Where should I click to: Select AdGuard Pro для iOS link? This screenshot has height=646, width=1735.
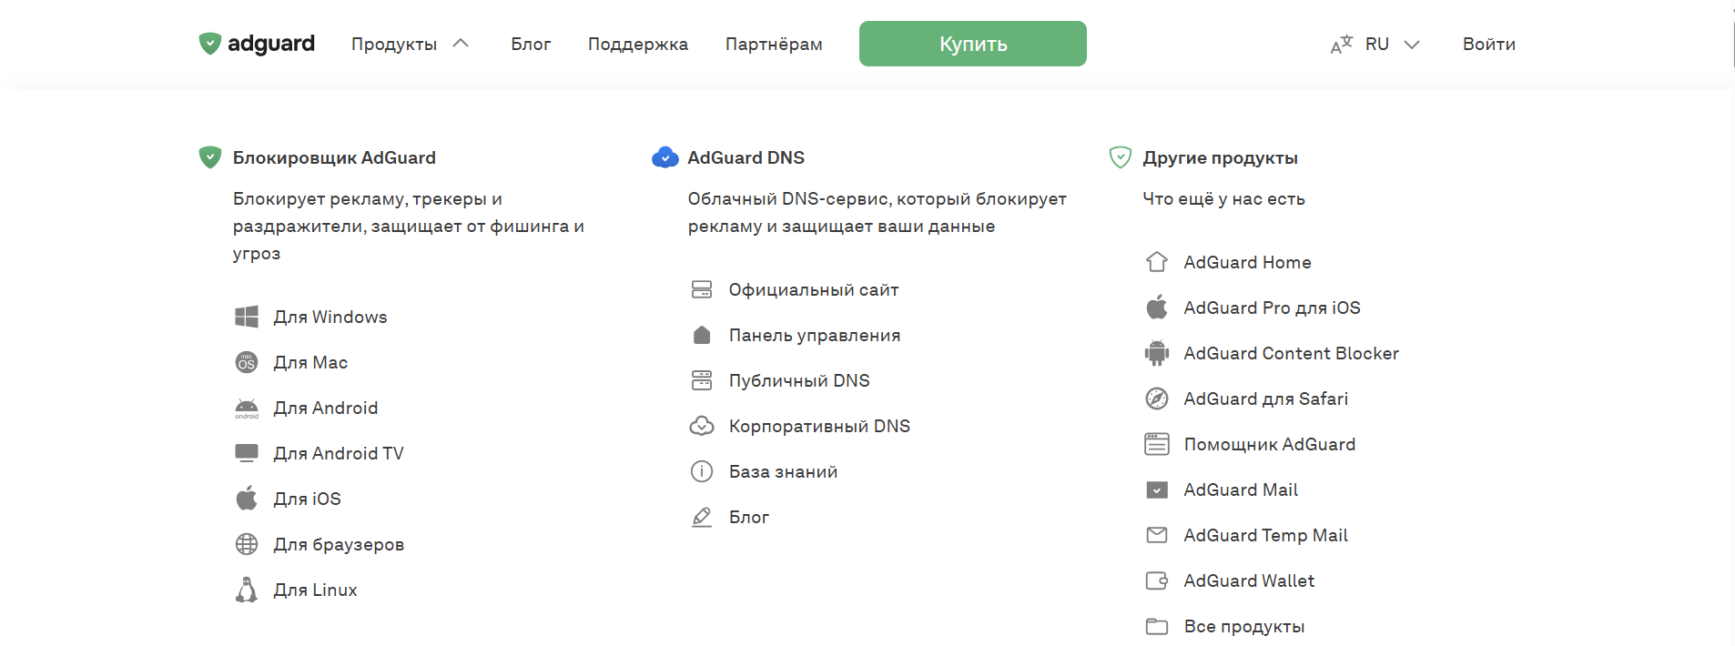[x=1273, y=308]
